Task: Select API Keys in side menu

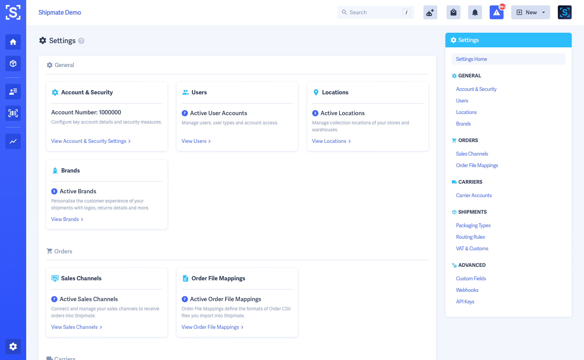Action: 465,301
